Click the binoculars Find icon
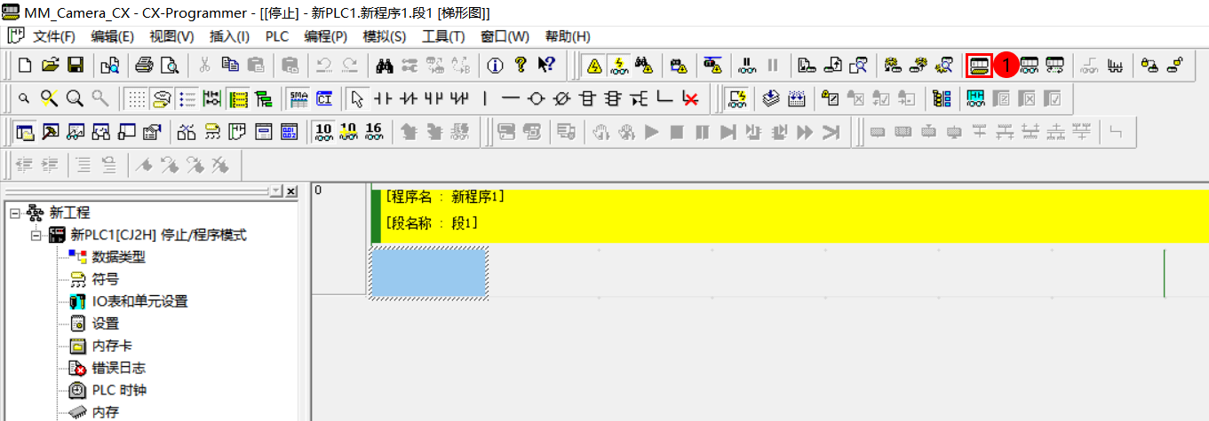The height and width of the screenshot is (421, 1209). click(x=386, y=65)
